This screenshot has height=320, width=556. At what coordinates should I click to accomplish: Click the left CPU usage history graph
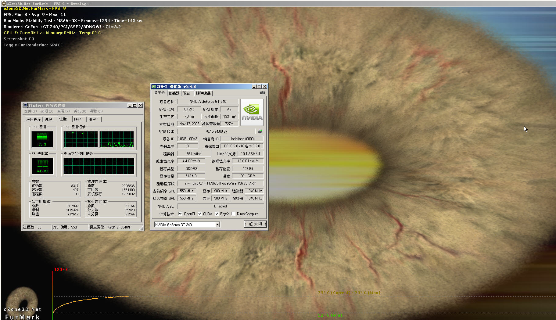[x=81, y=139]
